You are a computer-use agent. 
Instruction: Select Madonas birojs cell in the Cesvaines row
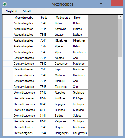(80, 64)
